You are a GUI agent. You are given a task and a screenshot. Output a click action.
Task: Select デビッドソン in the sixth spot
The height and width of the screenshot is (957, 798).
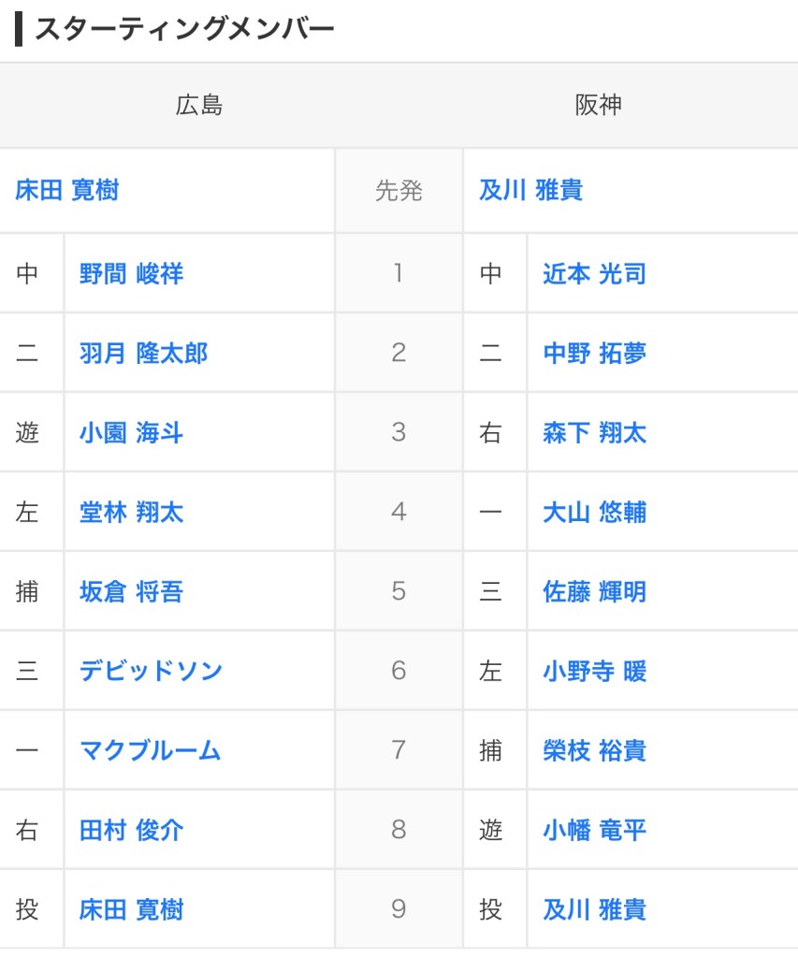point(151,672)
